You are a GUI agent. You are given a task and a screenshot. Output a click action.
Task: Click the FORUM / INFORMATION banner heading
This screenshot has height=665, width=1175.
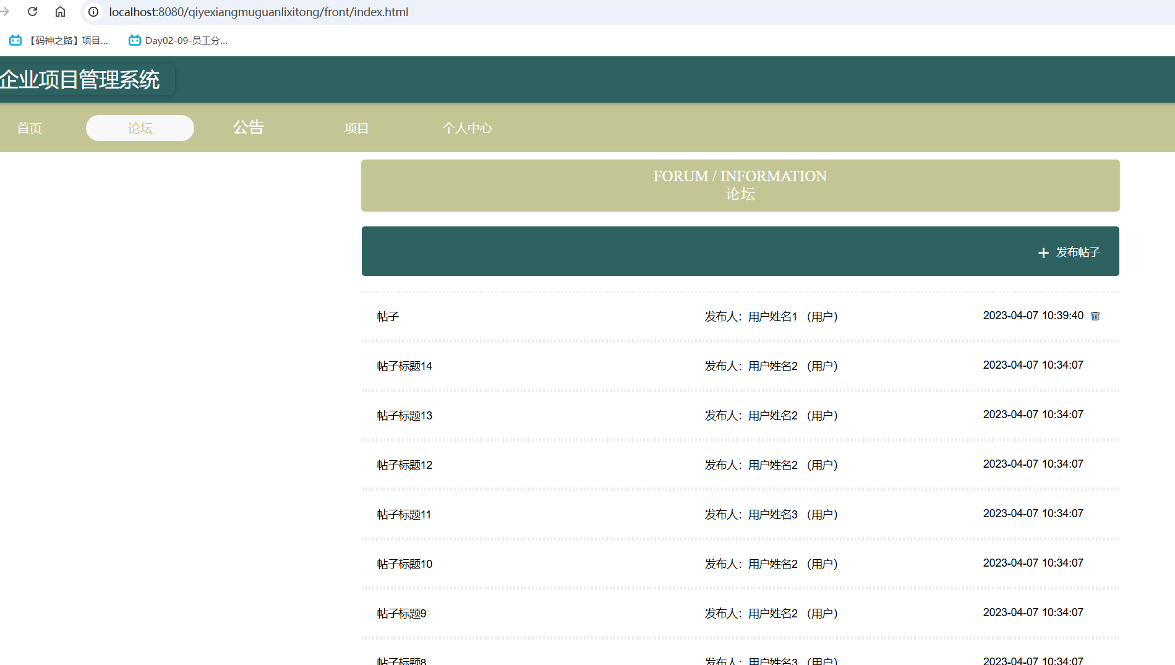[x=740, y=176]
